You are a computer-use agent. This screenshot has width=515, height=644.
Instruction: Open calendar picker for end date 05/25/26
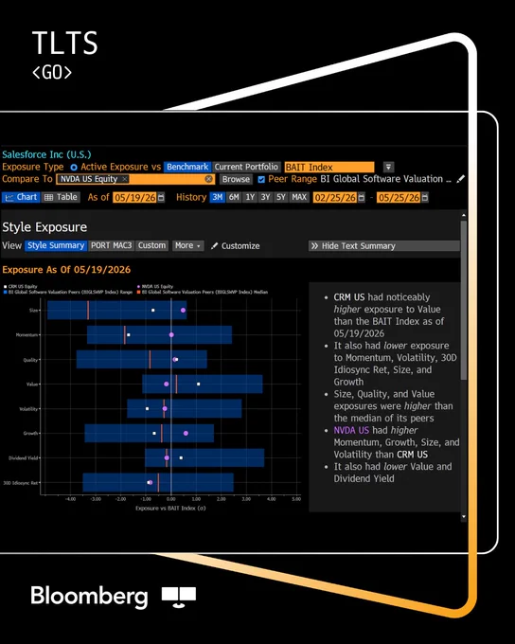click(425, 198)
